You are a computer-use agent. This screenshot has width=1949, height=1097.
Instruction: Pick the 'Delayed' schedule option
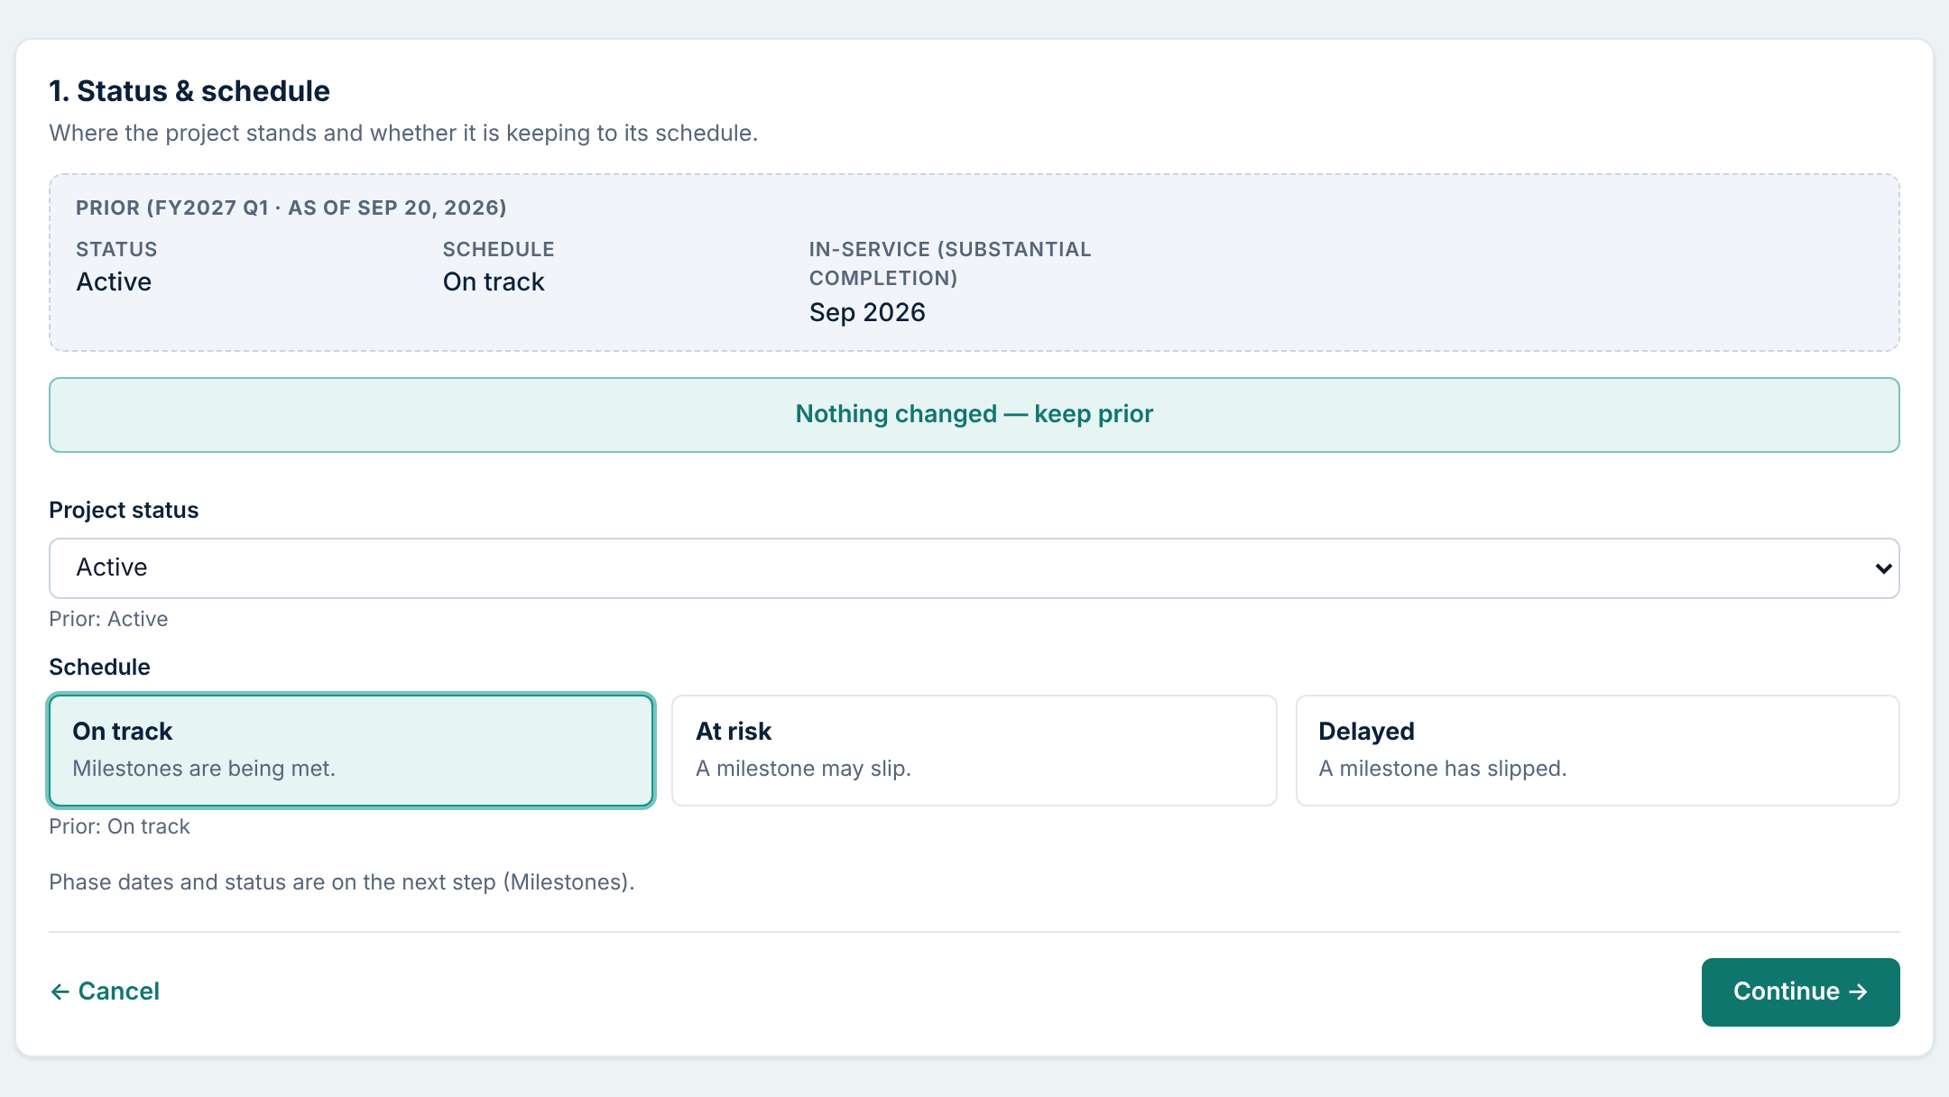point(1598,751)
